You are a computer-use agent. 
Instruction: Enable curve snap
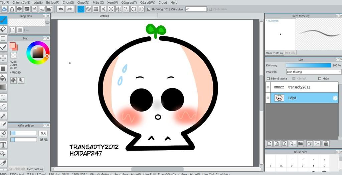[126, 9]
